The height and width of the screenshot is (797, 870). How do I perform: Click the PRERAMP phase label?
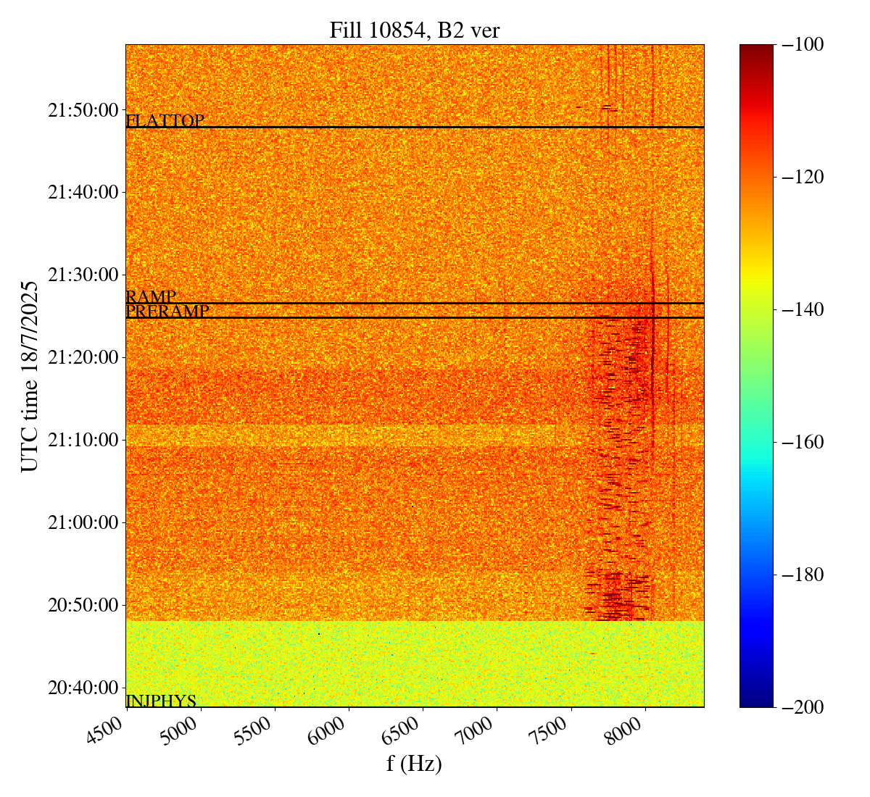coord(167,312)
